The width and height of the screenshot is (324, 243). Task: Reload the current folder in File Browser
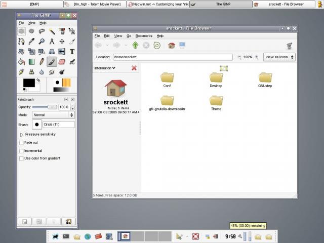point(157,45)
